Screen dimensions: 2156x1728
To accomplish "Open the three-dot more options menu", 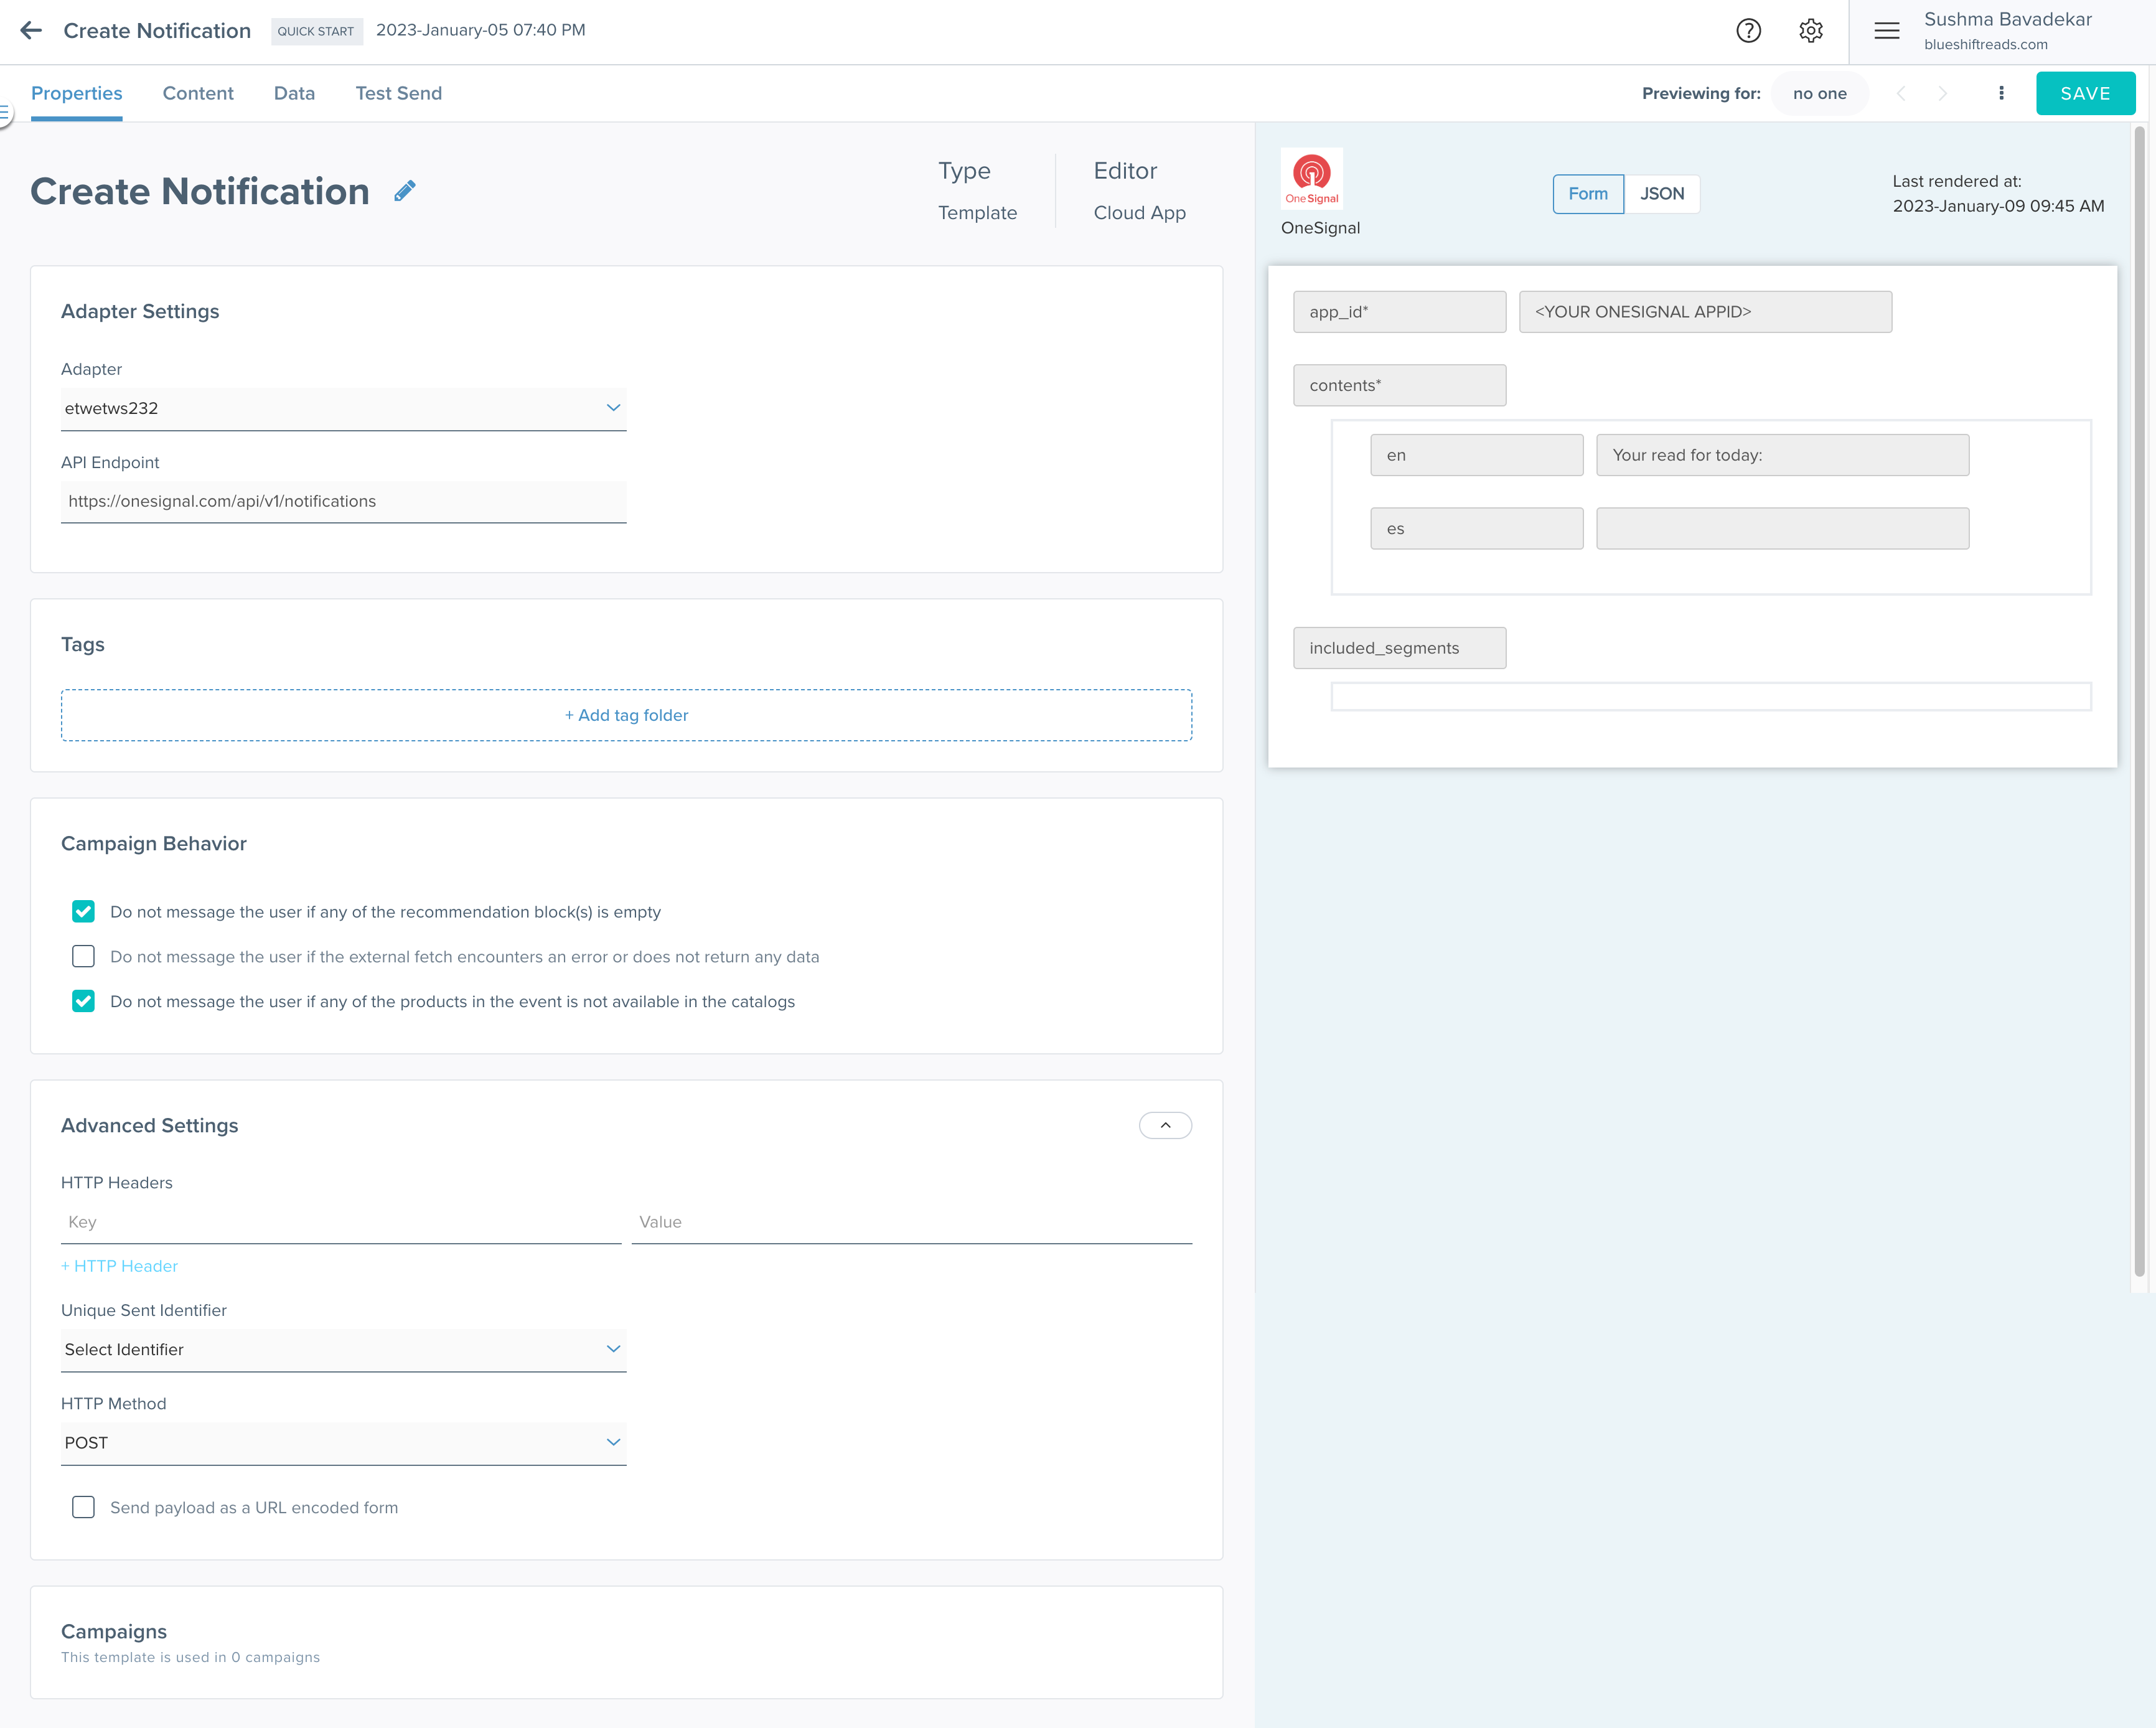I will point(2001,93).
